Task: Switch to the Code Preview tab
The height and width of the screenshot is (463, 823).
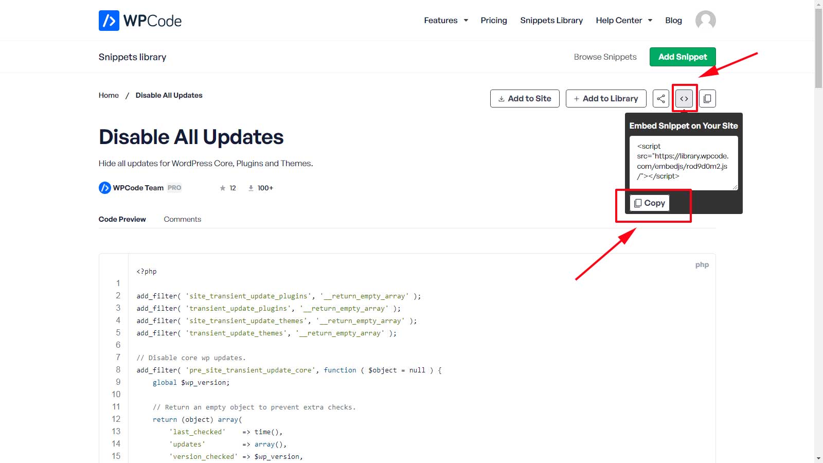Action: coord(122,219)
